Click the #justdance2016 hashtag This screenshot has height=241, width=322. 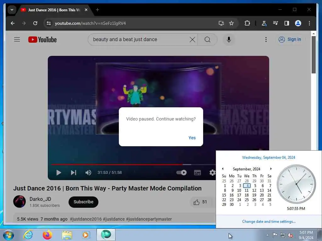coord(86,219)
